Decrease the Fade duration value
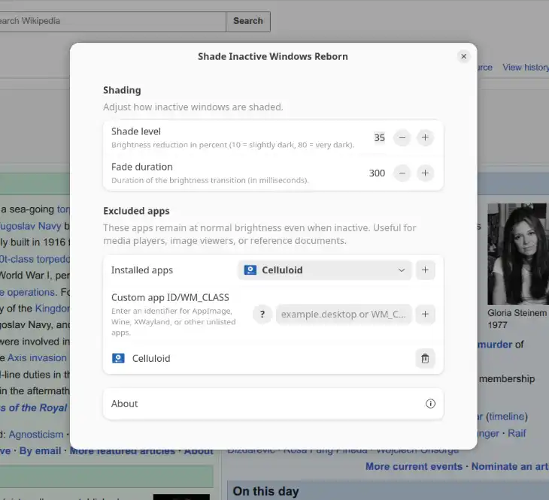The image size is (549, 500). pyautogui.click(x=402, y=173)
